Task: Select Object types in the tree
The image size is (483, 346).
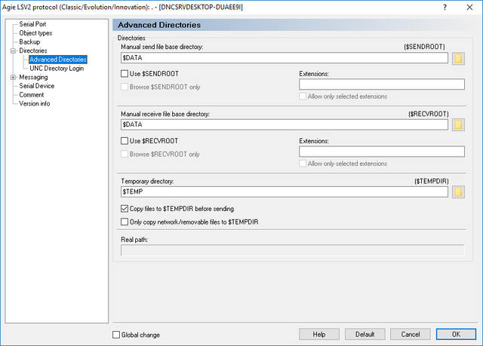Action: [x=35, y=33]
